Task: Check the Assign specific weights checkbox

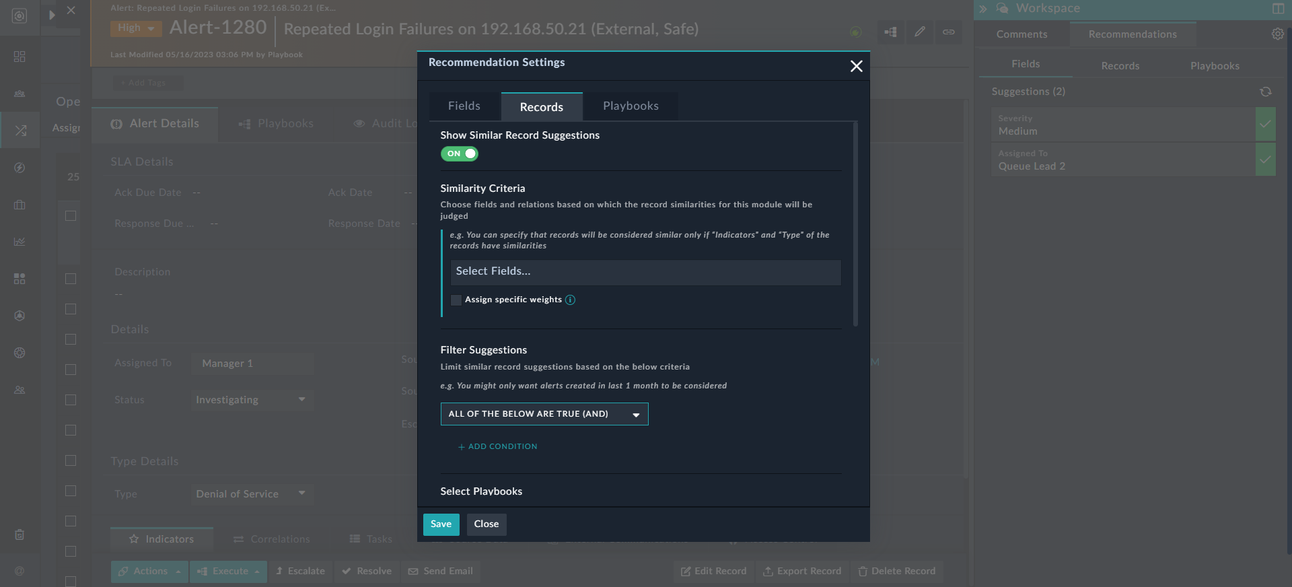Action: pos(456,300)
